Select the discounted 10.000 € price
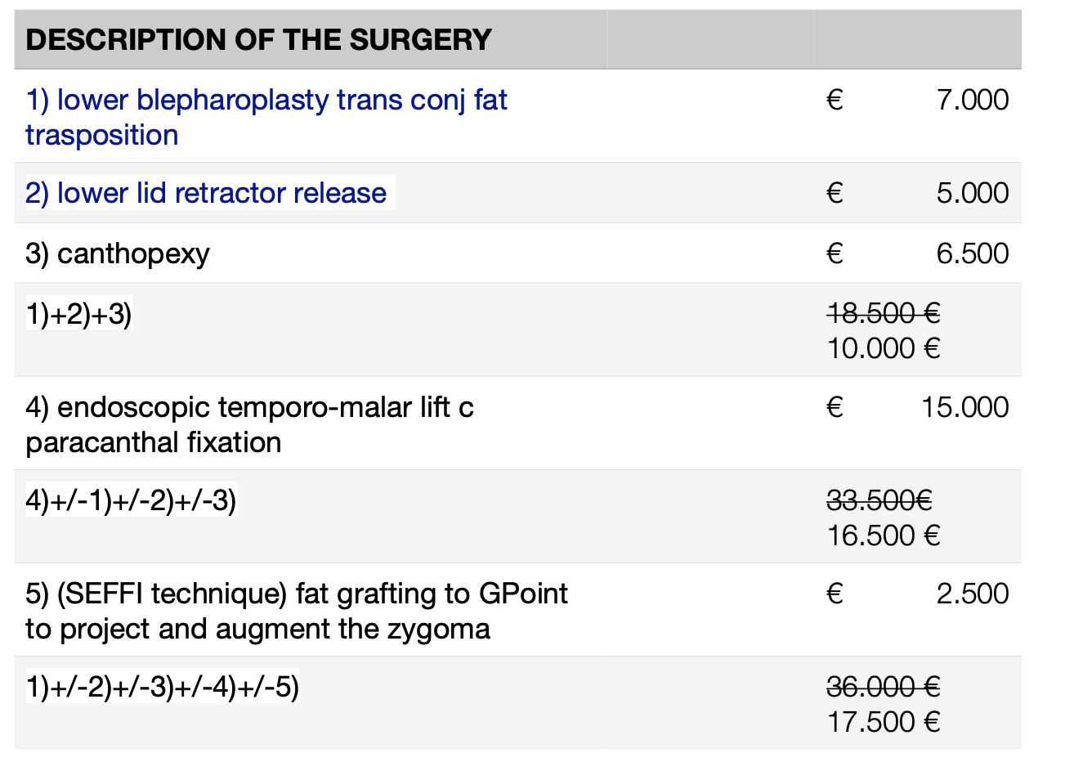 click(x=884, y=348)
